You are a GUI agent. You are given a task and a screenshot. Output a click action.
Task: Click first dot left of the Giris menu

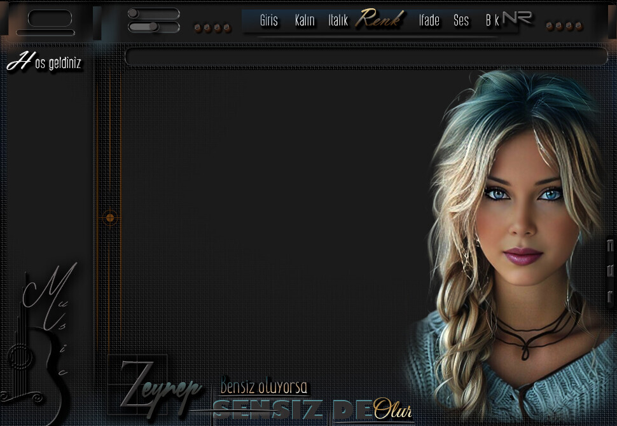click(x=198, y=28)
